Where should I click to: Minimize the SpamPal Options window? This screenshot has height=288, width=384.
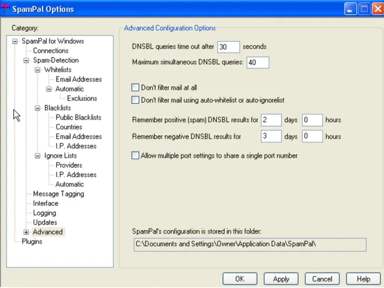pyautogui.click(x=350, y=9)
